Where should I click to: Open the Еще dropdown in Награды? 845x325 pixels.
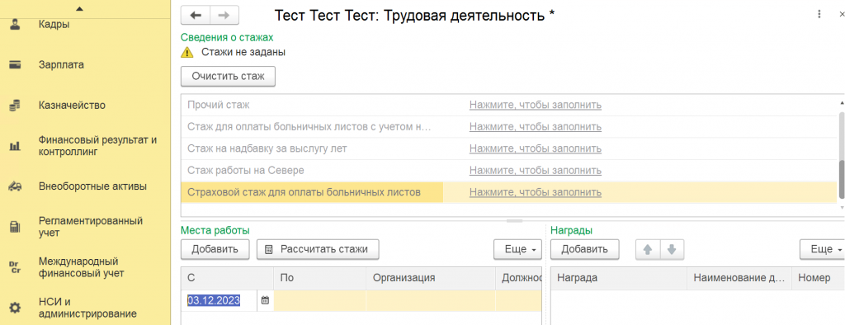[x=823, y=250]
